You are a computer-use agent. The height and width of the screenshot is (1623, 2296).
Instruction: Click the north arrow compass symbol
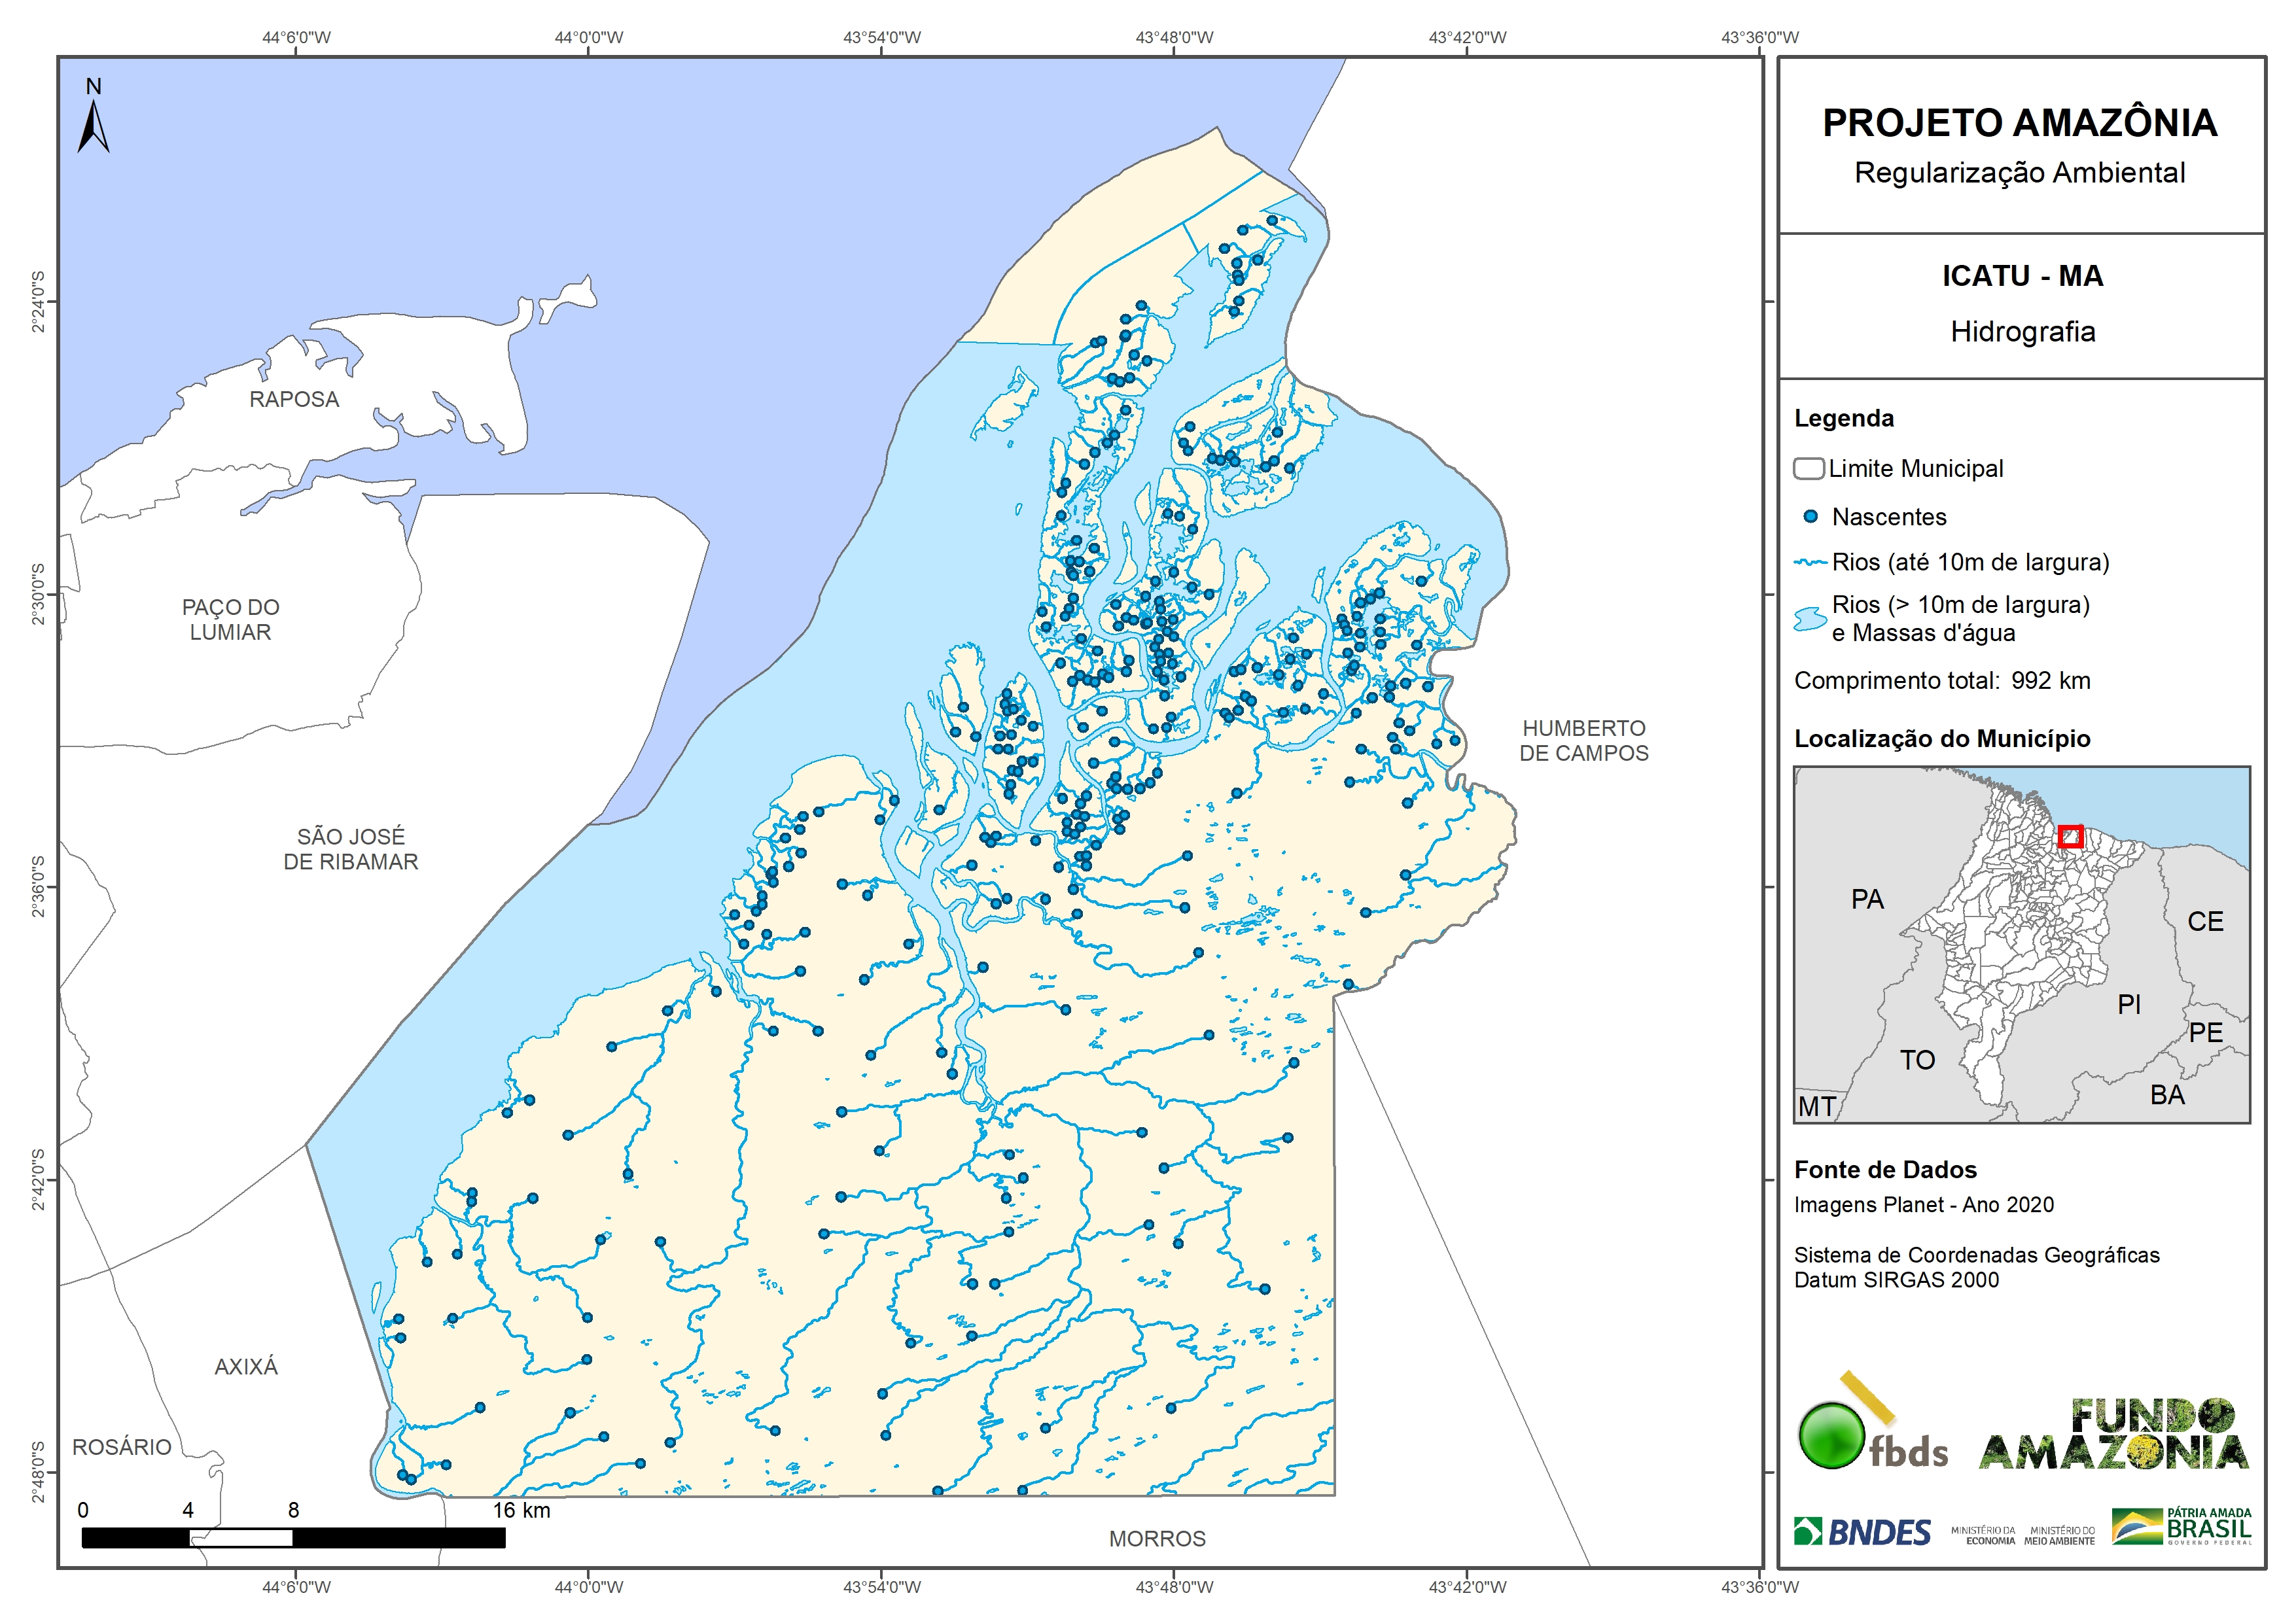pos(93,127)
